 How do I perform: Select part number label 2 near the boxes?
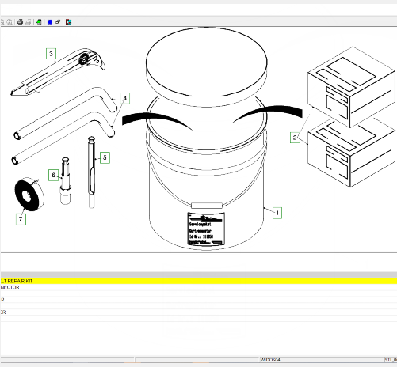pyautogui.click(x=295, y=138)
